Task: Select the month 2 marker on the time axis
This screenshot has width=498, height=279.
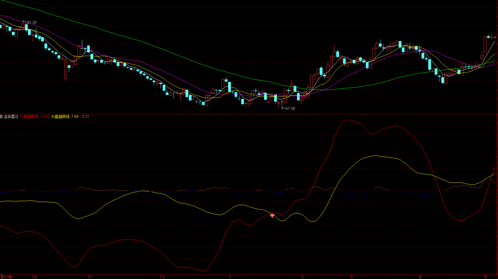Action: click(302, 277)
